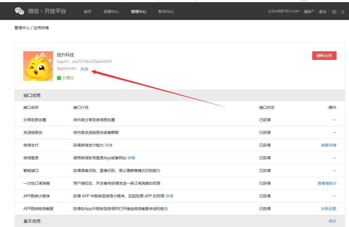Click the red 删除应用 button
The height and width of the screenshot is (227, 349).
pos(324,56)
